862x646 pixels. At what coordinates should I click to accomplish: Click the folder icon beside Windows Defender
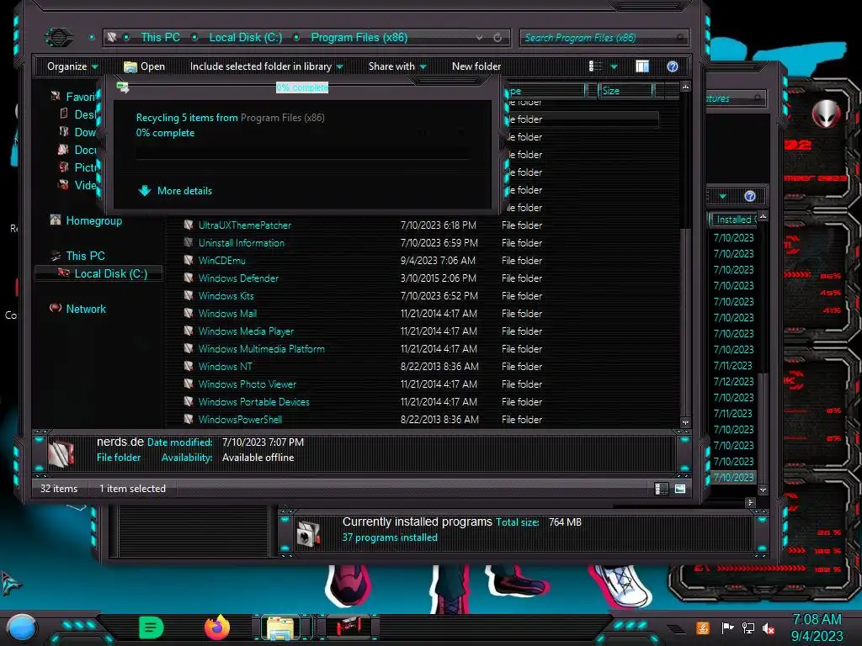point(189,278)
